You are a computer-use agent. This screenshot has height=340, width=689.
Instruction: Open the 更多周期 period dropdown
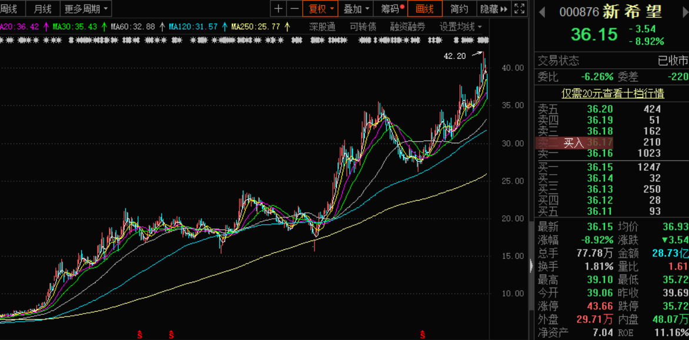tap(86, 9)
